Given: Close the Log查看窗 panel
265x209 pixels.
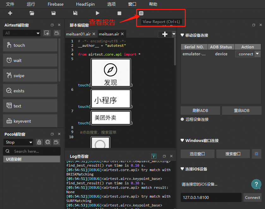Looking at the screenshot, I should point(171,156).
